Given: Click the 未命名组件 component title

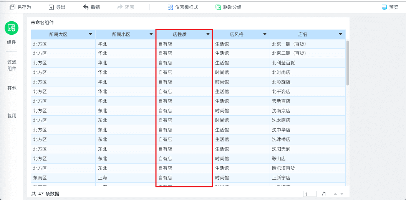Looking at the screenshot, I should 43,23.
